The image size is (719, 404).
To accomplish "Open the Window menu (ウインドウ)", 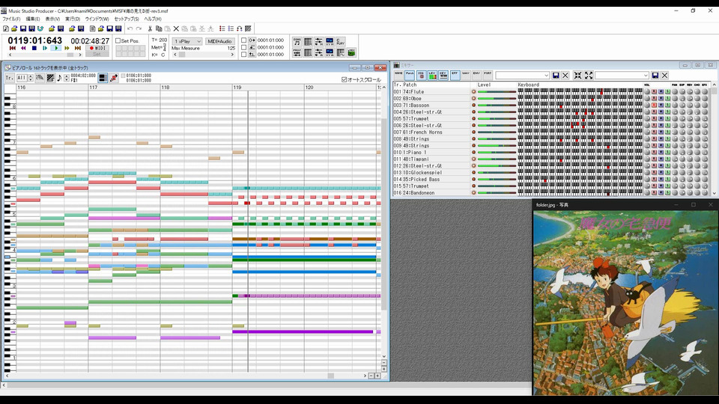I will click(97, 19).
